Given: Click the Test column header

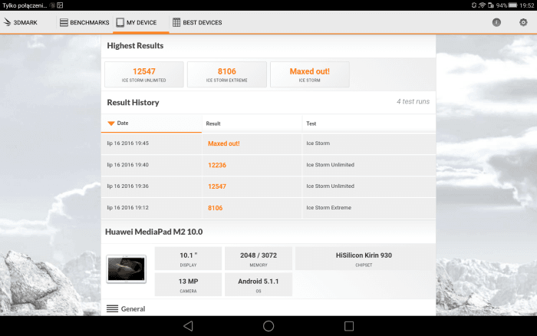Looking at the screenshot, I should (x=369, y=124).
